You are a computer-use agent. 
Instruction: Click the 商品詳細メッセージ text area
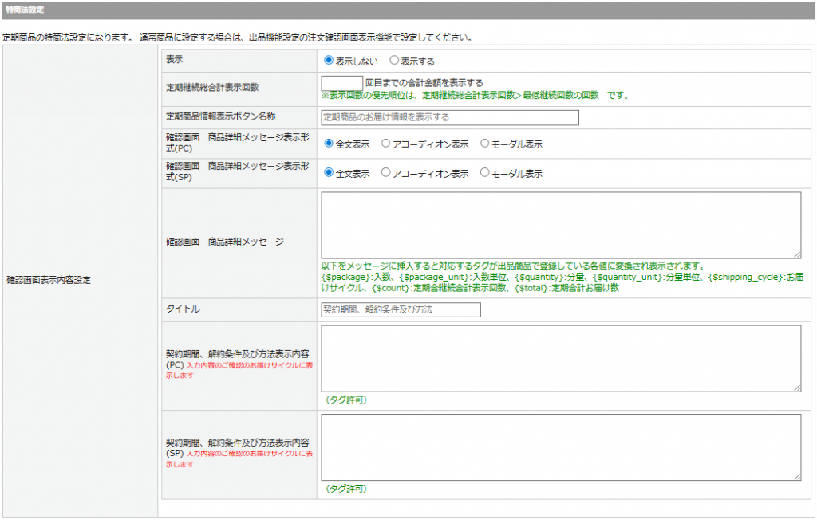pos(560,224)
